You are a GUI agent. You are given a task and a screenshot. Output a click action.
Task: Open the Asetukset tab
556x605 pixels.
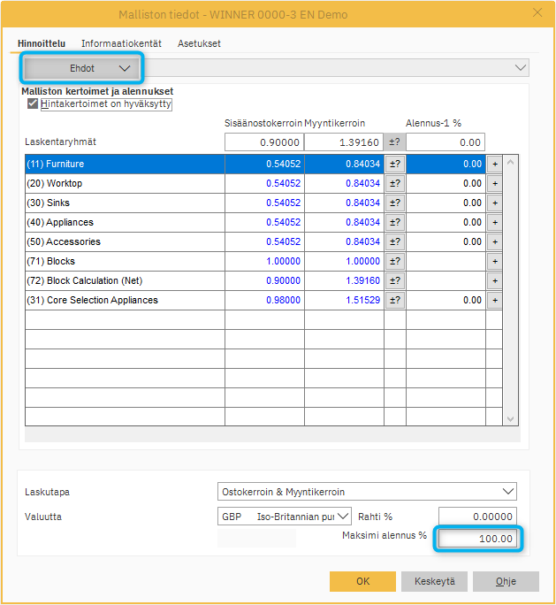[199, 43]
